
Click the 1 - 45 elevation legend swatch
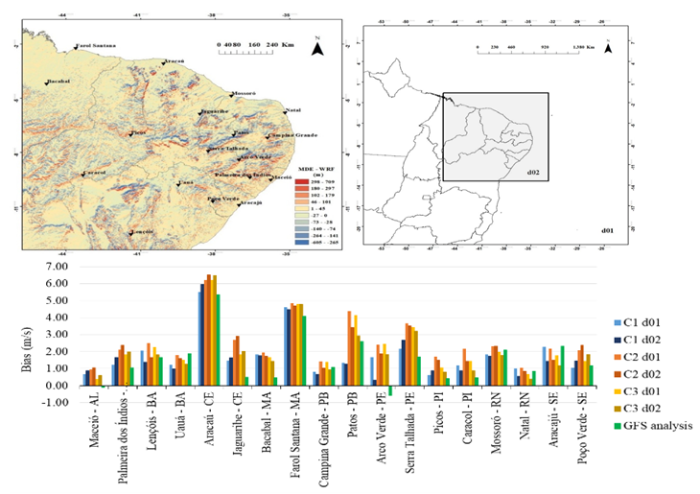(x=301, y=208)
